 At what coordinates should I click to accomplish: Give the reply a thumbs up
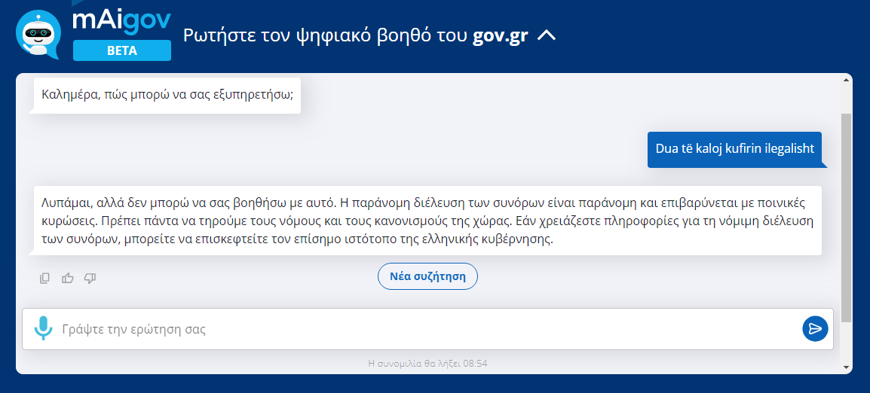coord(68,279)
